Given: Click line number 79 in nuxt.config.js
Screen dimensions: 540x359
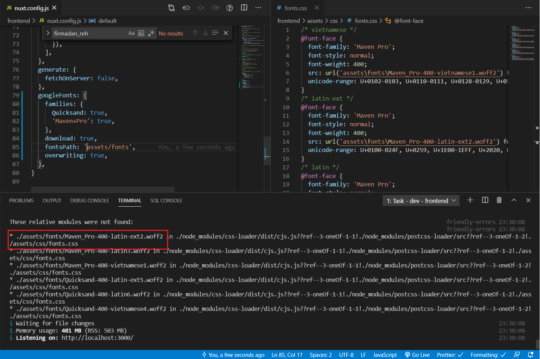Looking at the screenshot, I should [x=16, y=95].
